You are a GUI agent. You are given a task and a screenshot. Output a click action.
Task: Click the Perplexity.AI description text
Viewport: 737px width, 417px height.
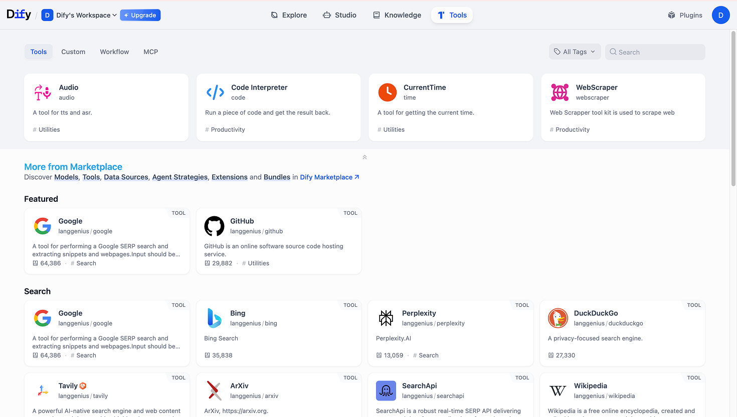(394, 338)
